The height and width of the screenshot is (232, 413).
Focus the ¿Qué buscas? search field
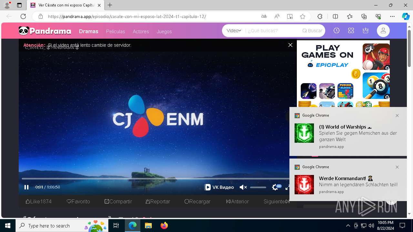point(272,31)
